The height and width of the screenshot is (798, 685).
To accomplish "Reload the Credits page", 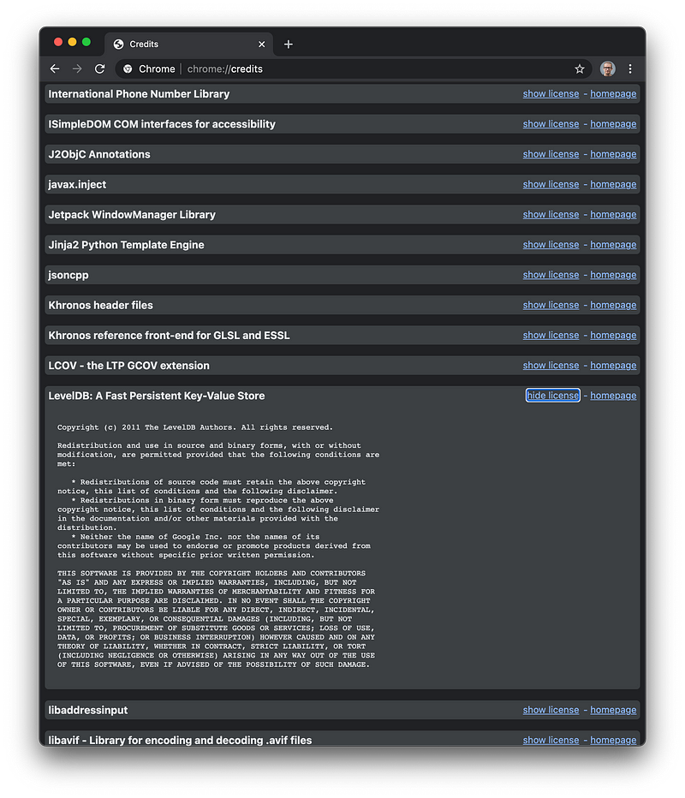I will [x=99, y=68].
